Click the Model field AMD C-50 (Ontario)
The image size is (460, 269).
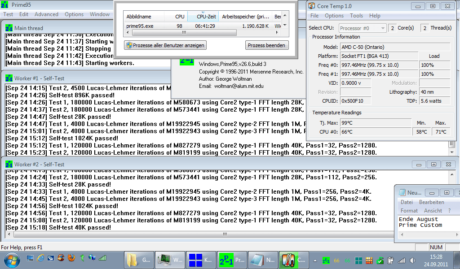coord(395,47)
